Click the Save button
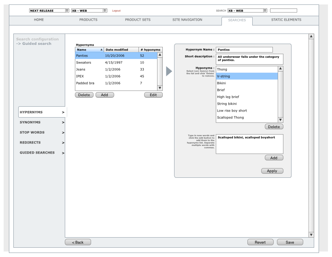This screenshot has width=332, height=257. tap(289, 242)
